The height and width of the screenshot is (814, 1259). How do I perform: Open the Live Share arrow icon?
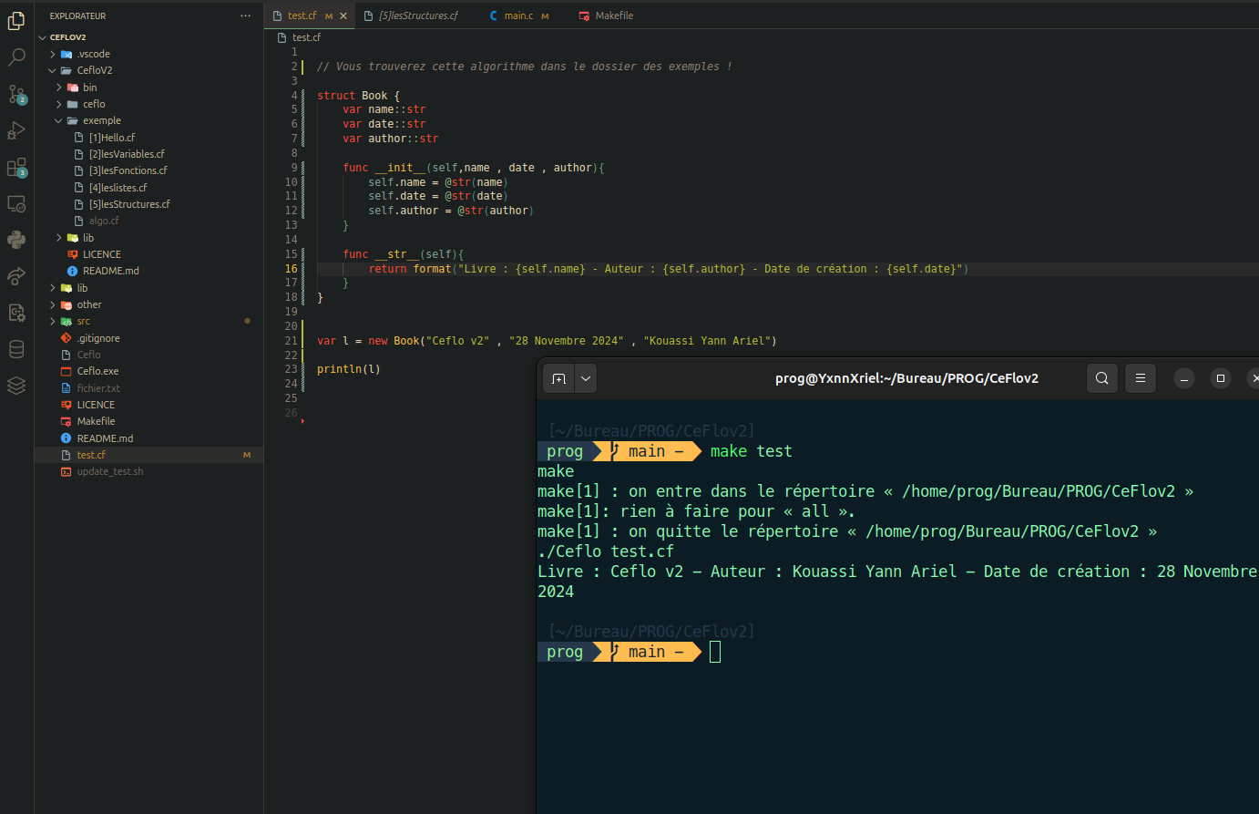pyautogui.click(x=16, y=275)
